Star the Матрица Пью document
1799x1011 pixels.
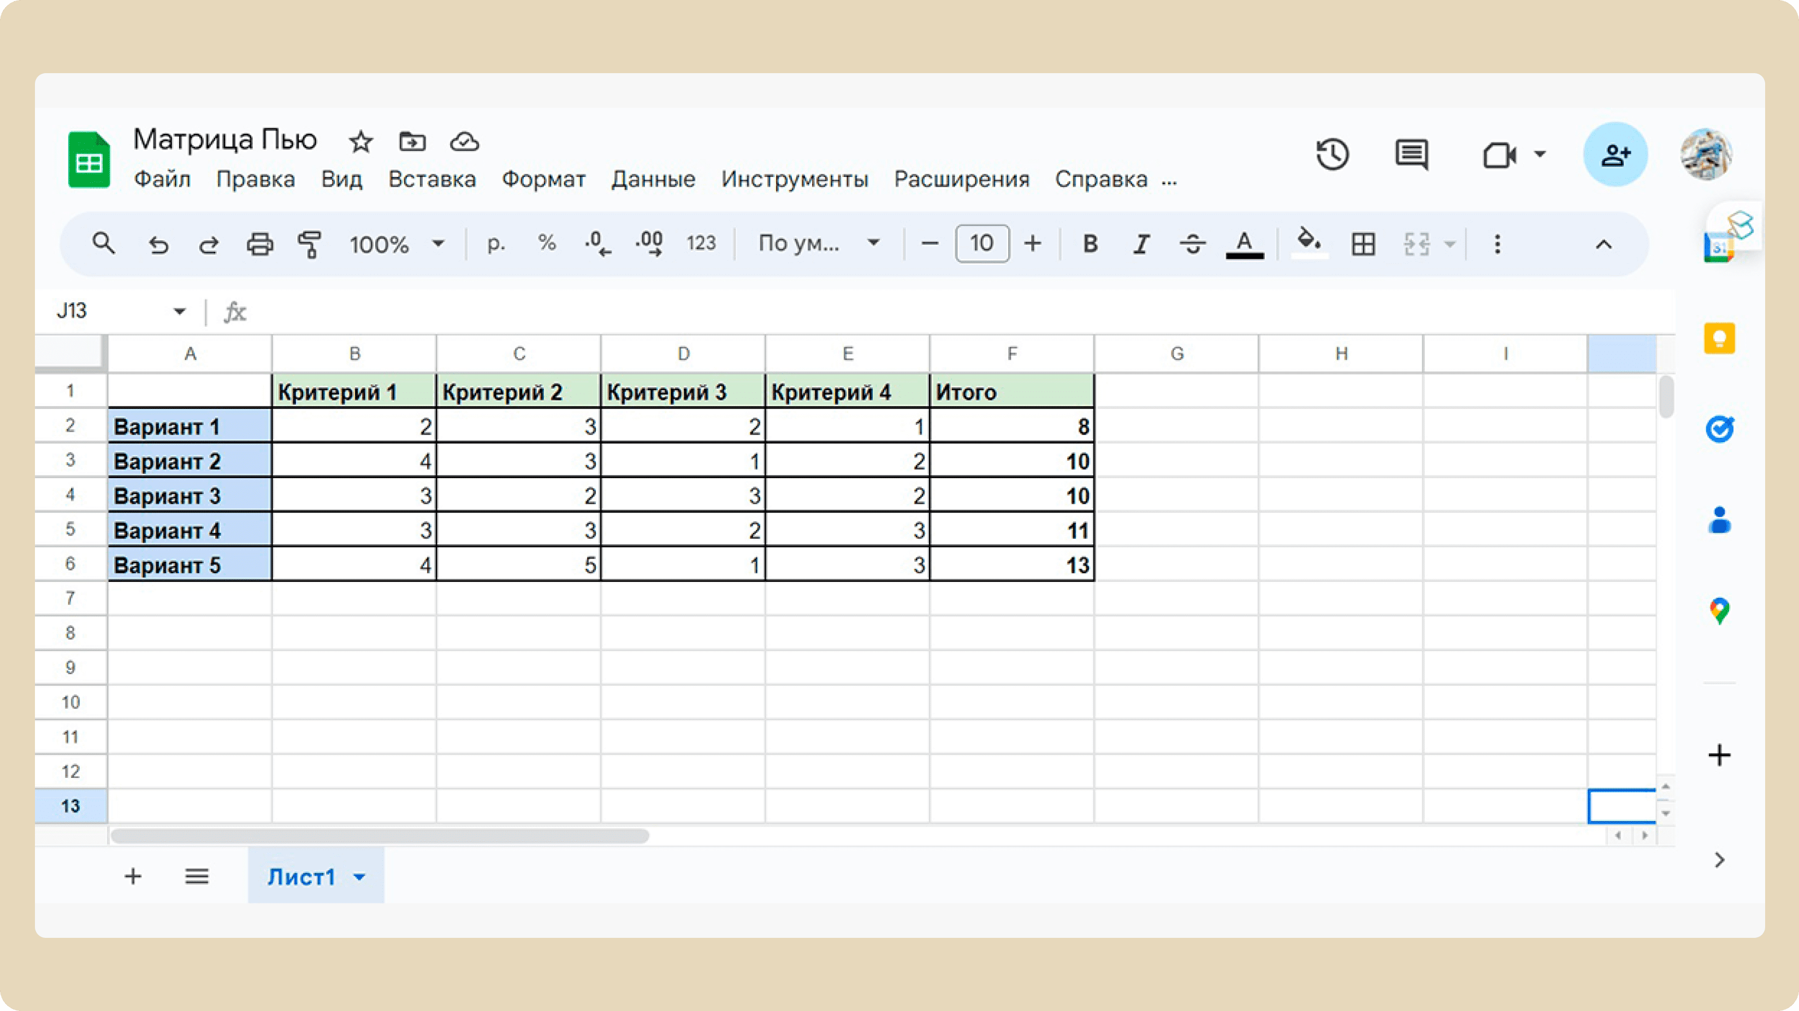(361, 142)
